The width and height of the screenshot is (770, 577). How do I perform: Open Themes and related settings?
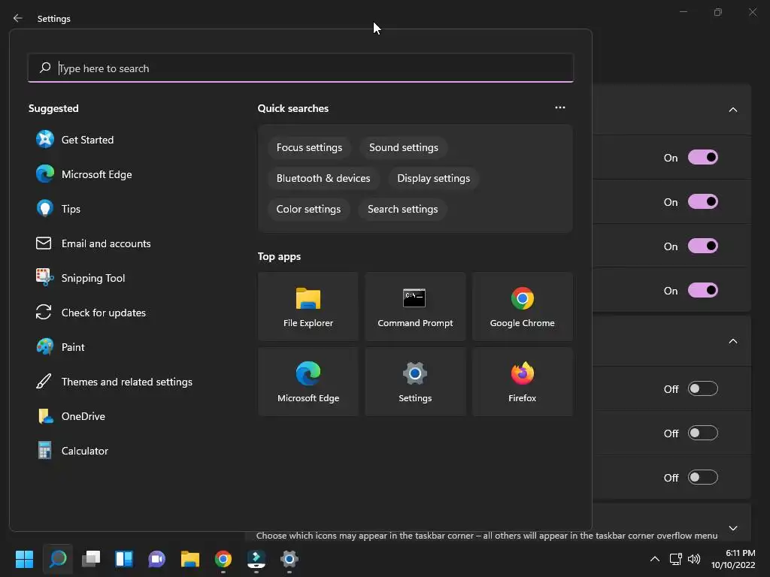point(114,382)
